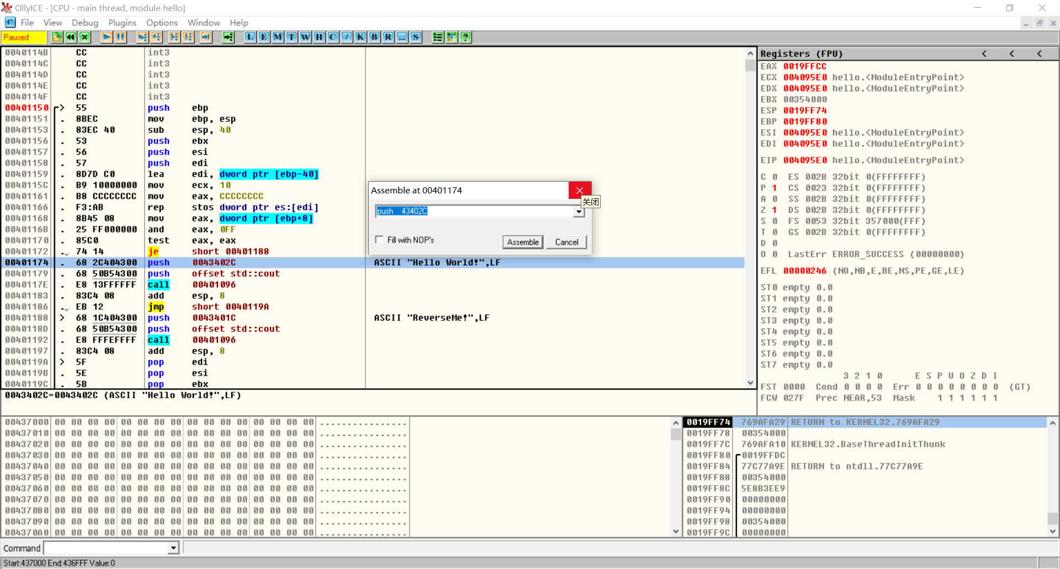Image resolution: width=1060 pixels, height=569 pixels.
Task: Click the Close program X toolbar icon
Action: pos(84,37)
